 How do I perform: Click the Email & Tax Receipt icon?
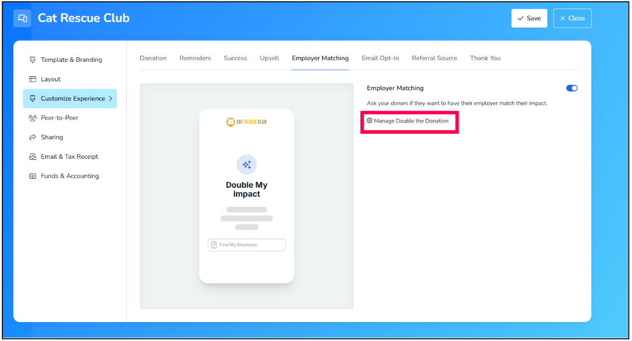pyautogui.click(x=33, y=157)
